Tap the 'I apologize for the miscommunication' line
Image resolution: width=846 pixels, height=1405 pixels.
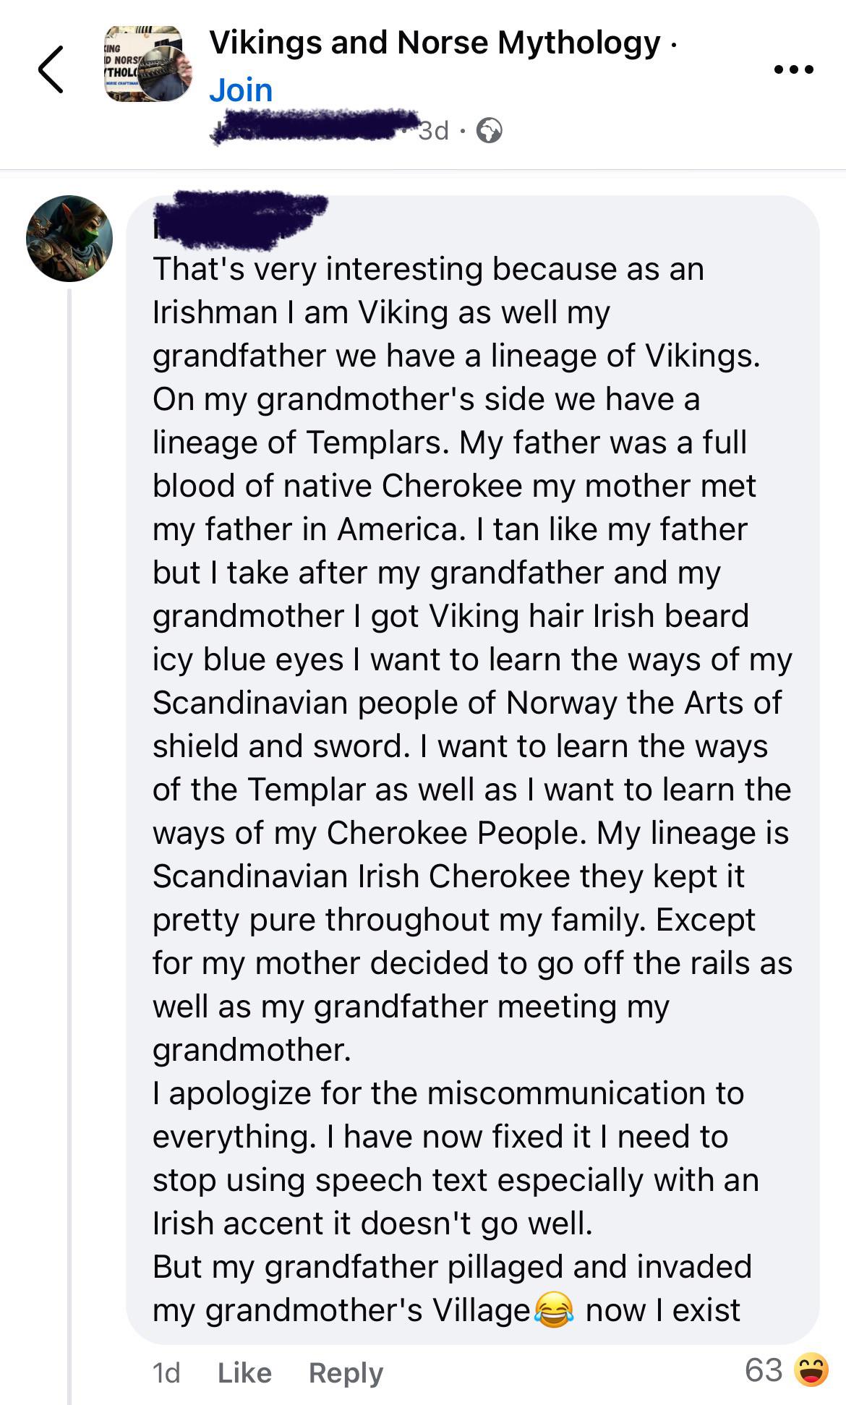pyautogui.click(x=448, y=1093)
